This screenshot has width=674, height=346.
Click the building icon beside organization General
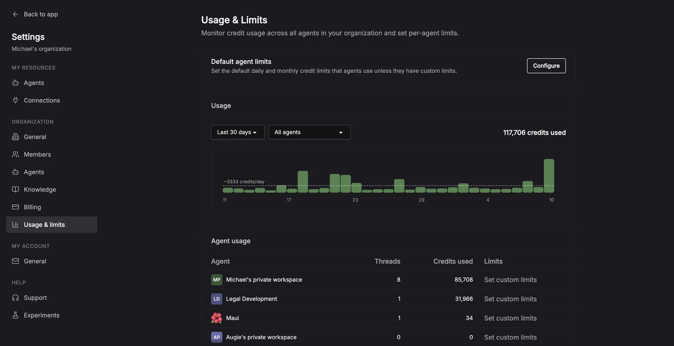[x=15, y=137]
